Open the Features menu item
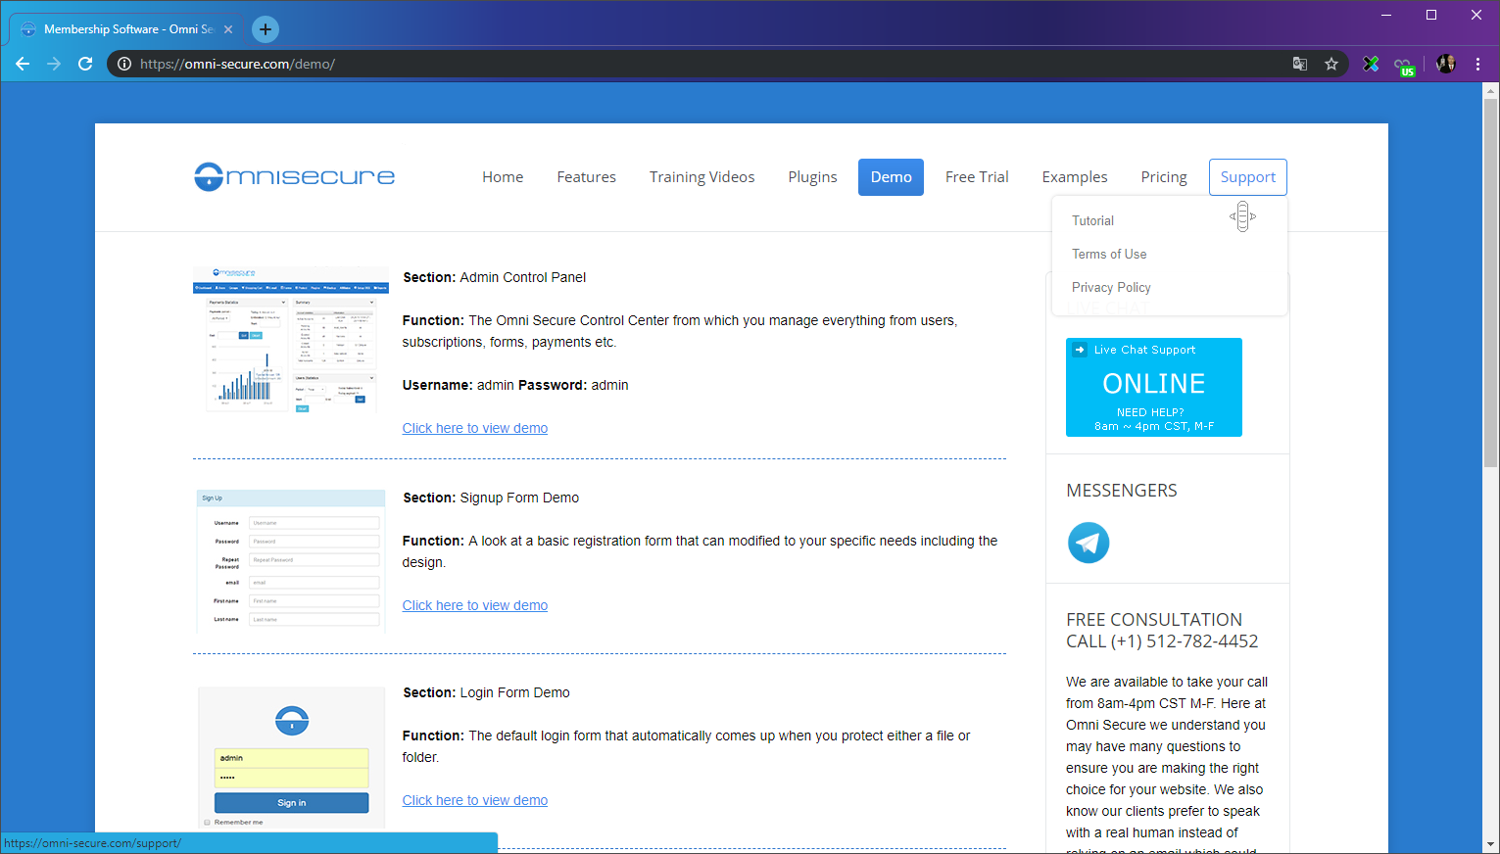Viewport: 1500px width, 854px height. [587, 177]
